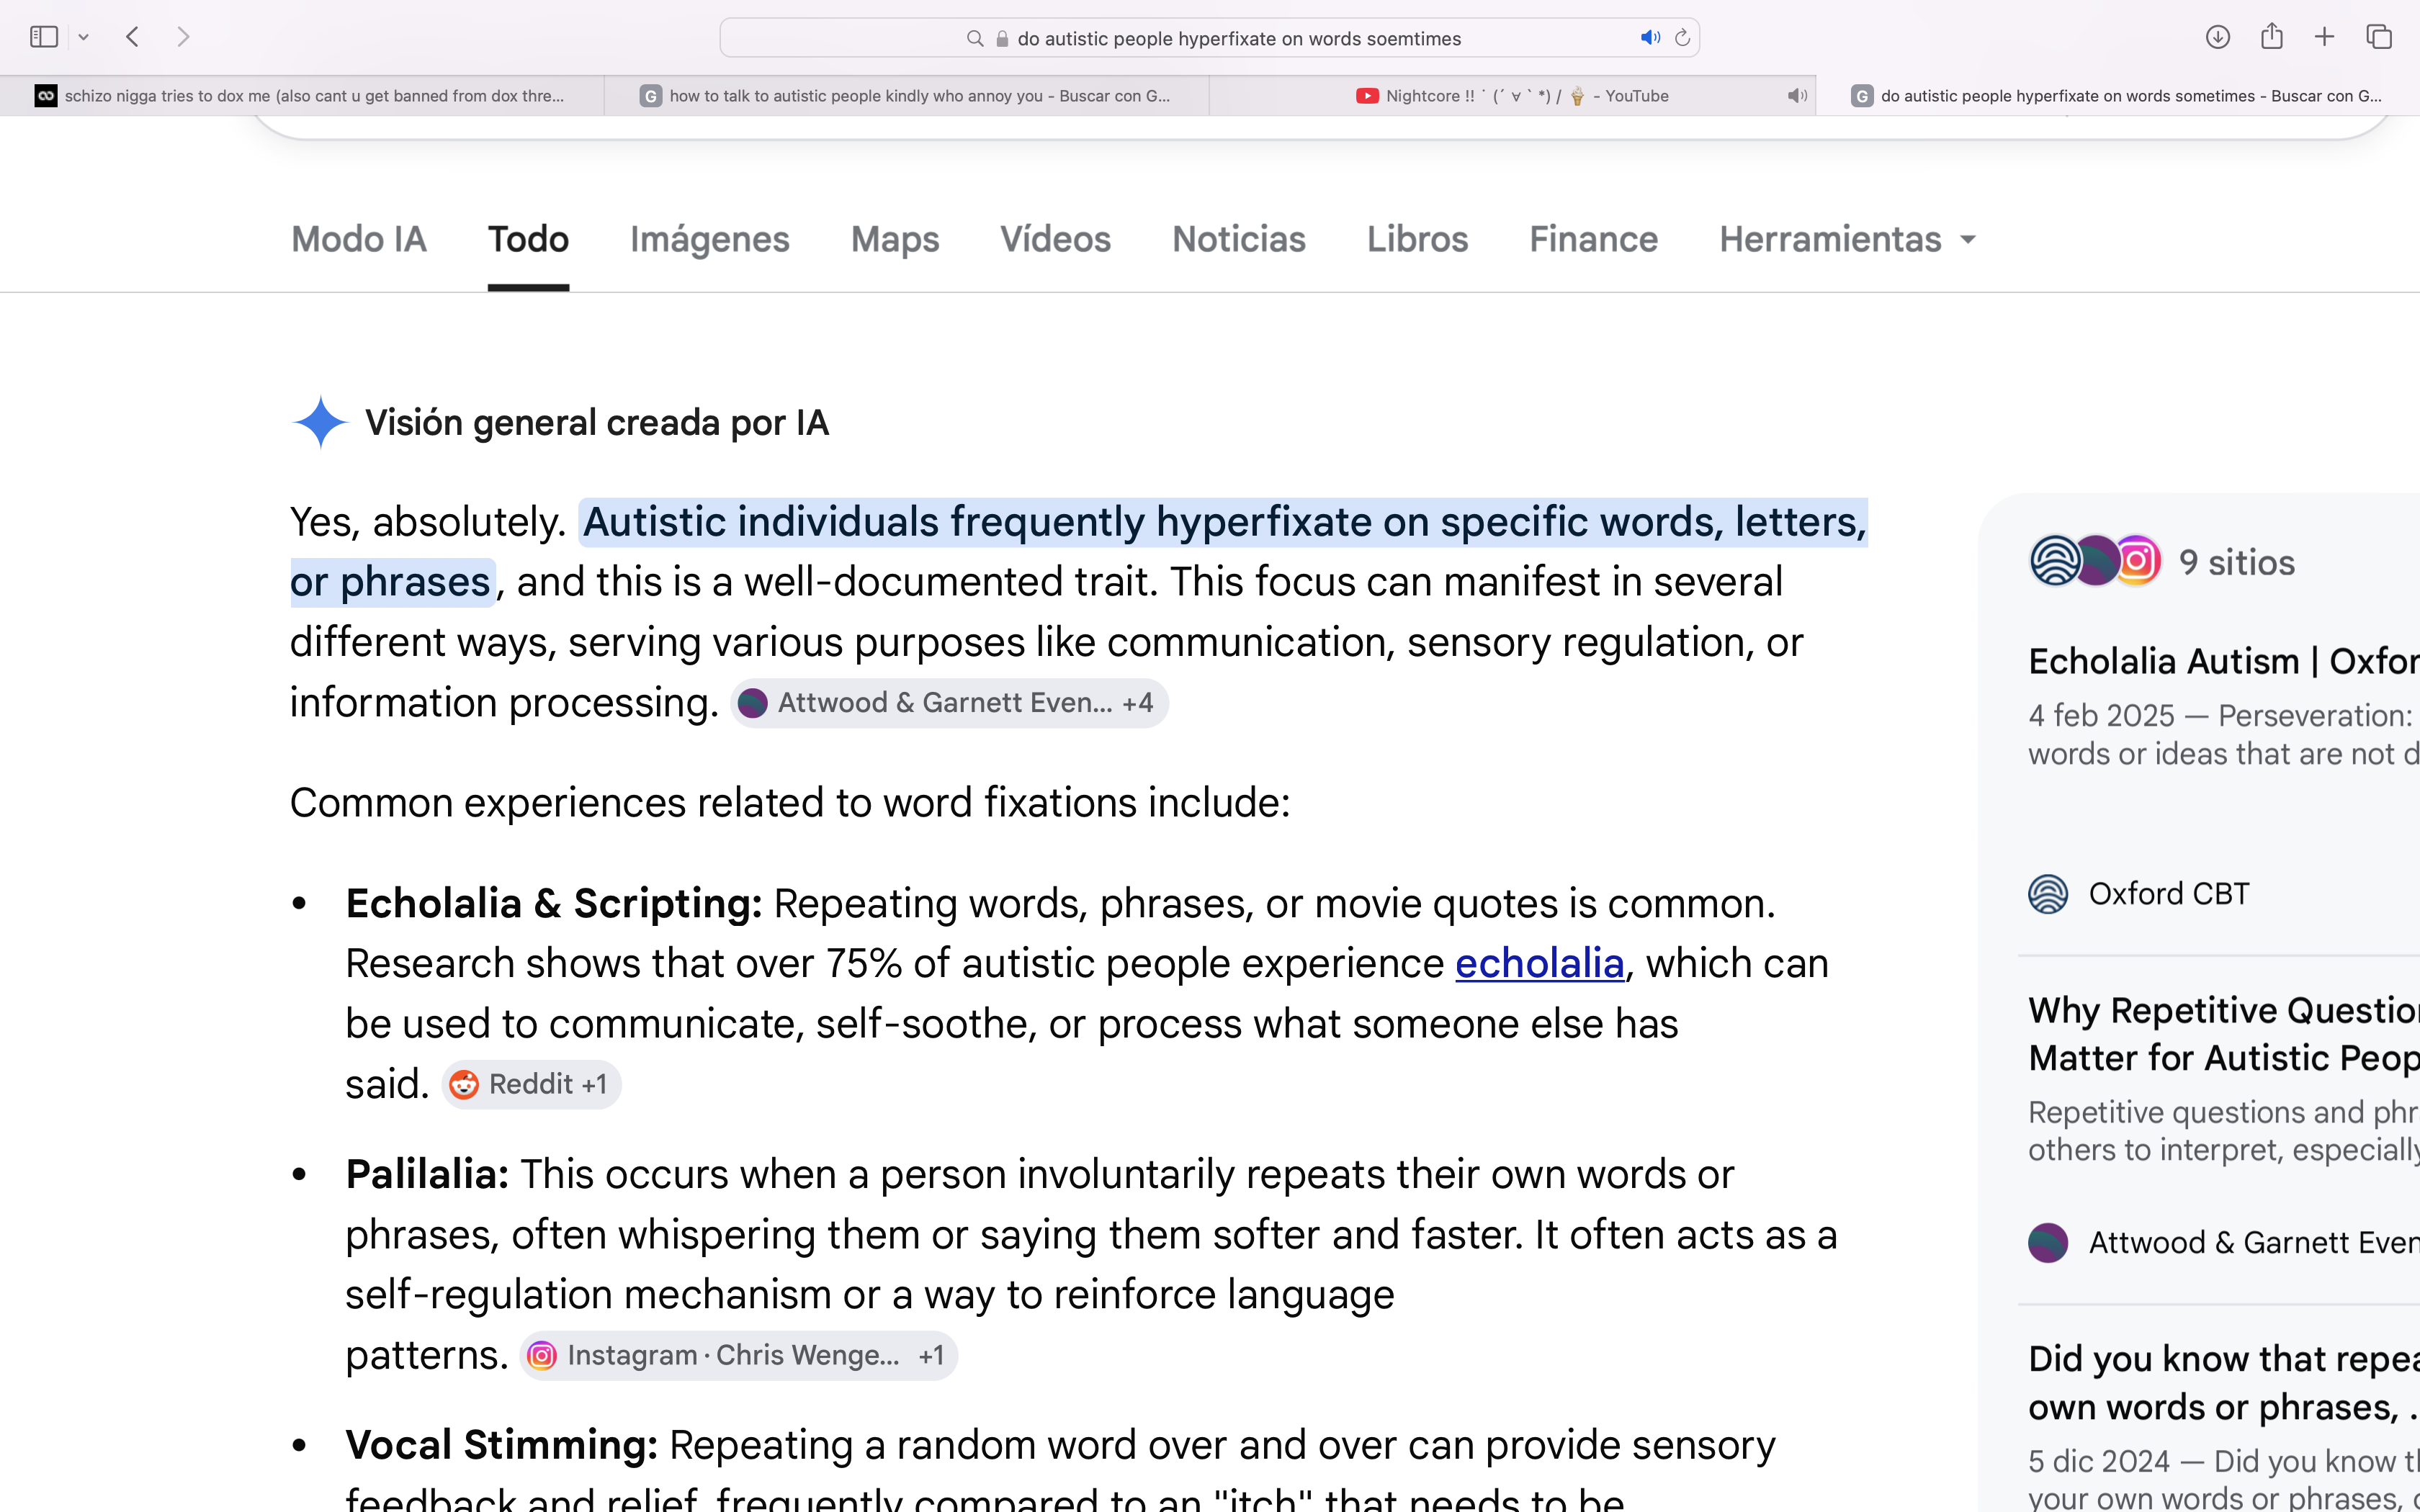Open the Reddit +1 source chip
The height and width of the screenshot is (1512, 2420).
point(531,1084)
